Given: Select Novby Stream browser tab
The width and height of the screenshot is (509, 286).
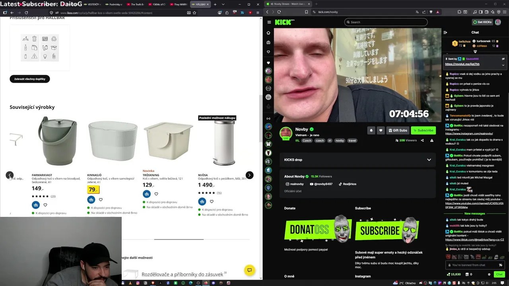Looking at the screenshot, I should [x=288, y=4].
